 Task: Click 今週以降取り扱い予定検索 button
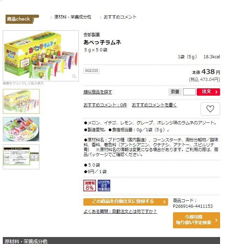pyautogui.click(x=196, y=220)
